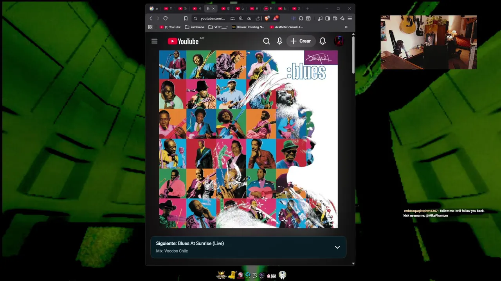Click the Mix: Voodoo Chile label
Viewport: 501px width, 281px height.
[x=172, y=251]
